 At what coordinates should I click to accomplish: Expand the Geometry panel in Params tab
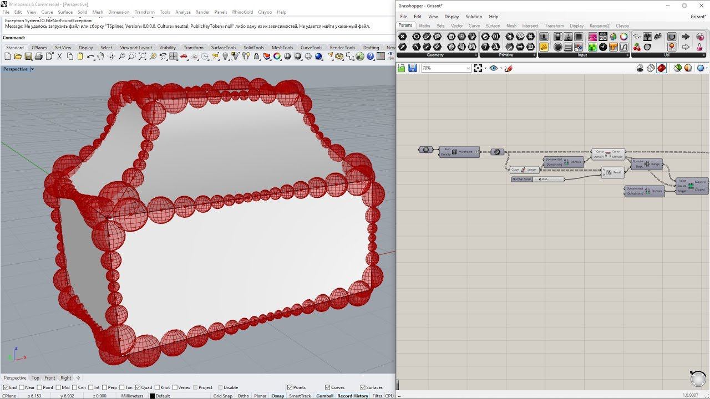pos(476,55)
